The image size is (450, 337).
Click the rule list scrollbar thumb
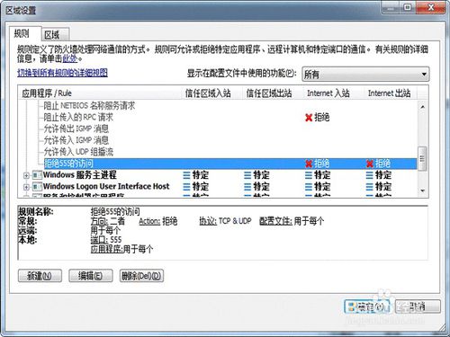click(423, 158)
